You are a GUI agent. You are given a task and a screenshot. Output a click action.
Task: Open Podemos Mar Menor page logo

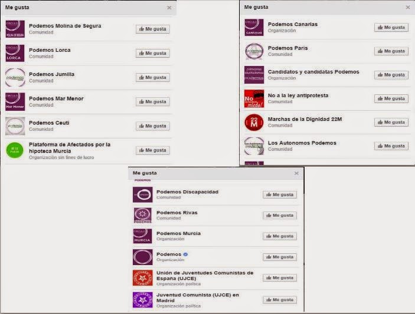[x=15, y=102]
